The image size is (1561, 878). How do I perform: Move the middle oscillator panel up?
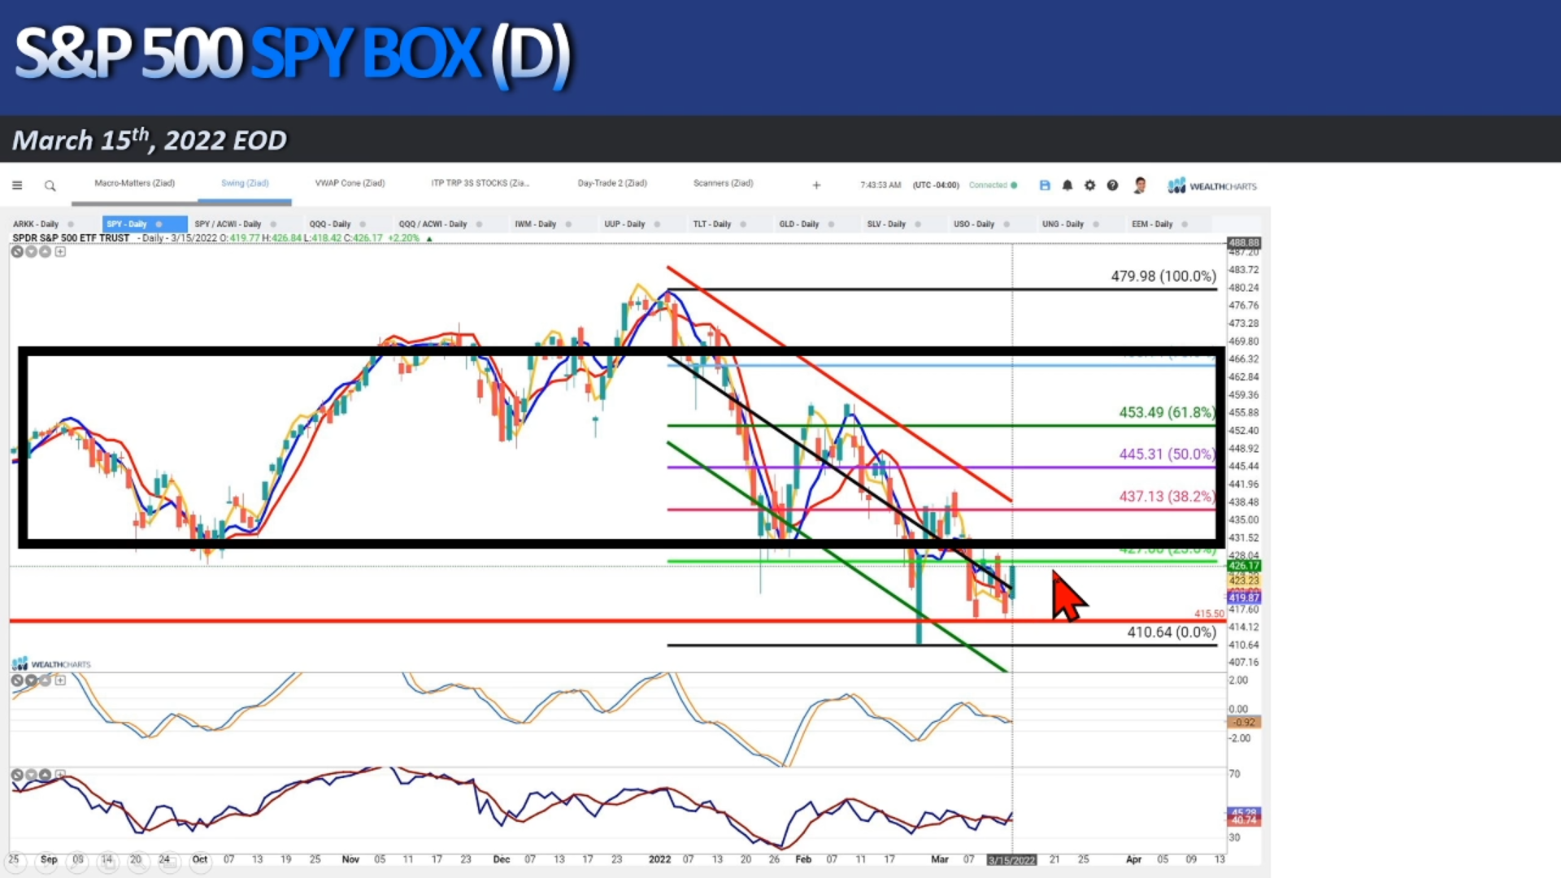(45, 680)
